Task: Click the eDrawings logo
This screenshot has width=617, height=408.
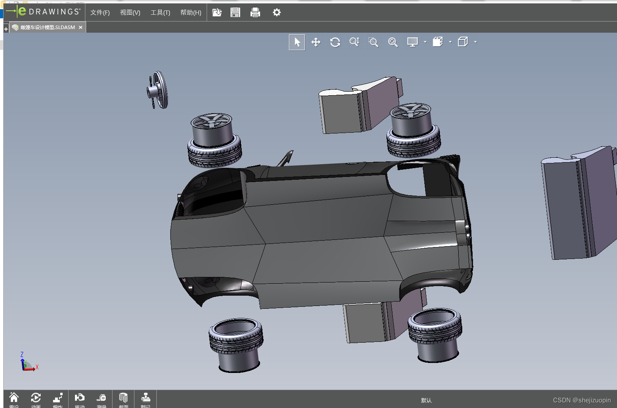Action: coord(43,12)
